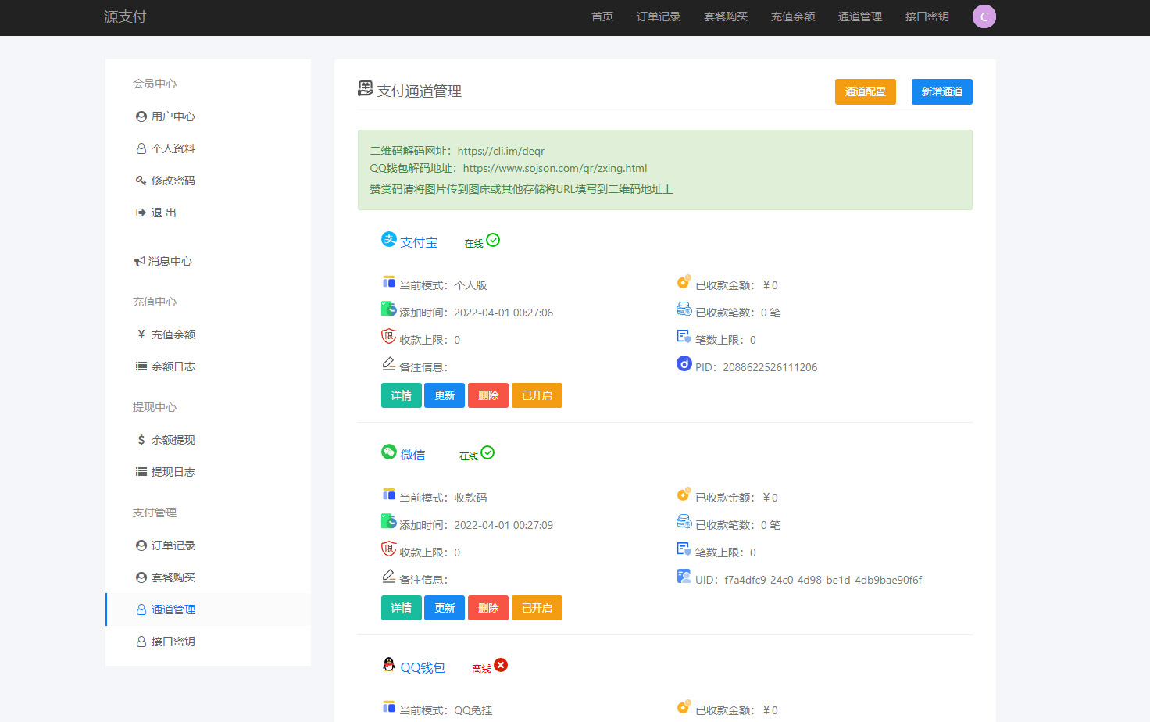Click the https://cli.im/deqr decoder URL text
1150x722 pixels.
(501, 151)
